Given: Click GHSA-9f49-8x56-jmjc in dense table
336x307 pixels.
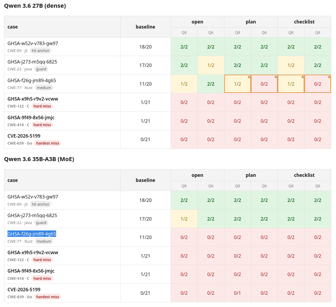Looking at the screenshot, I should click(31, 118).
